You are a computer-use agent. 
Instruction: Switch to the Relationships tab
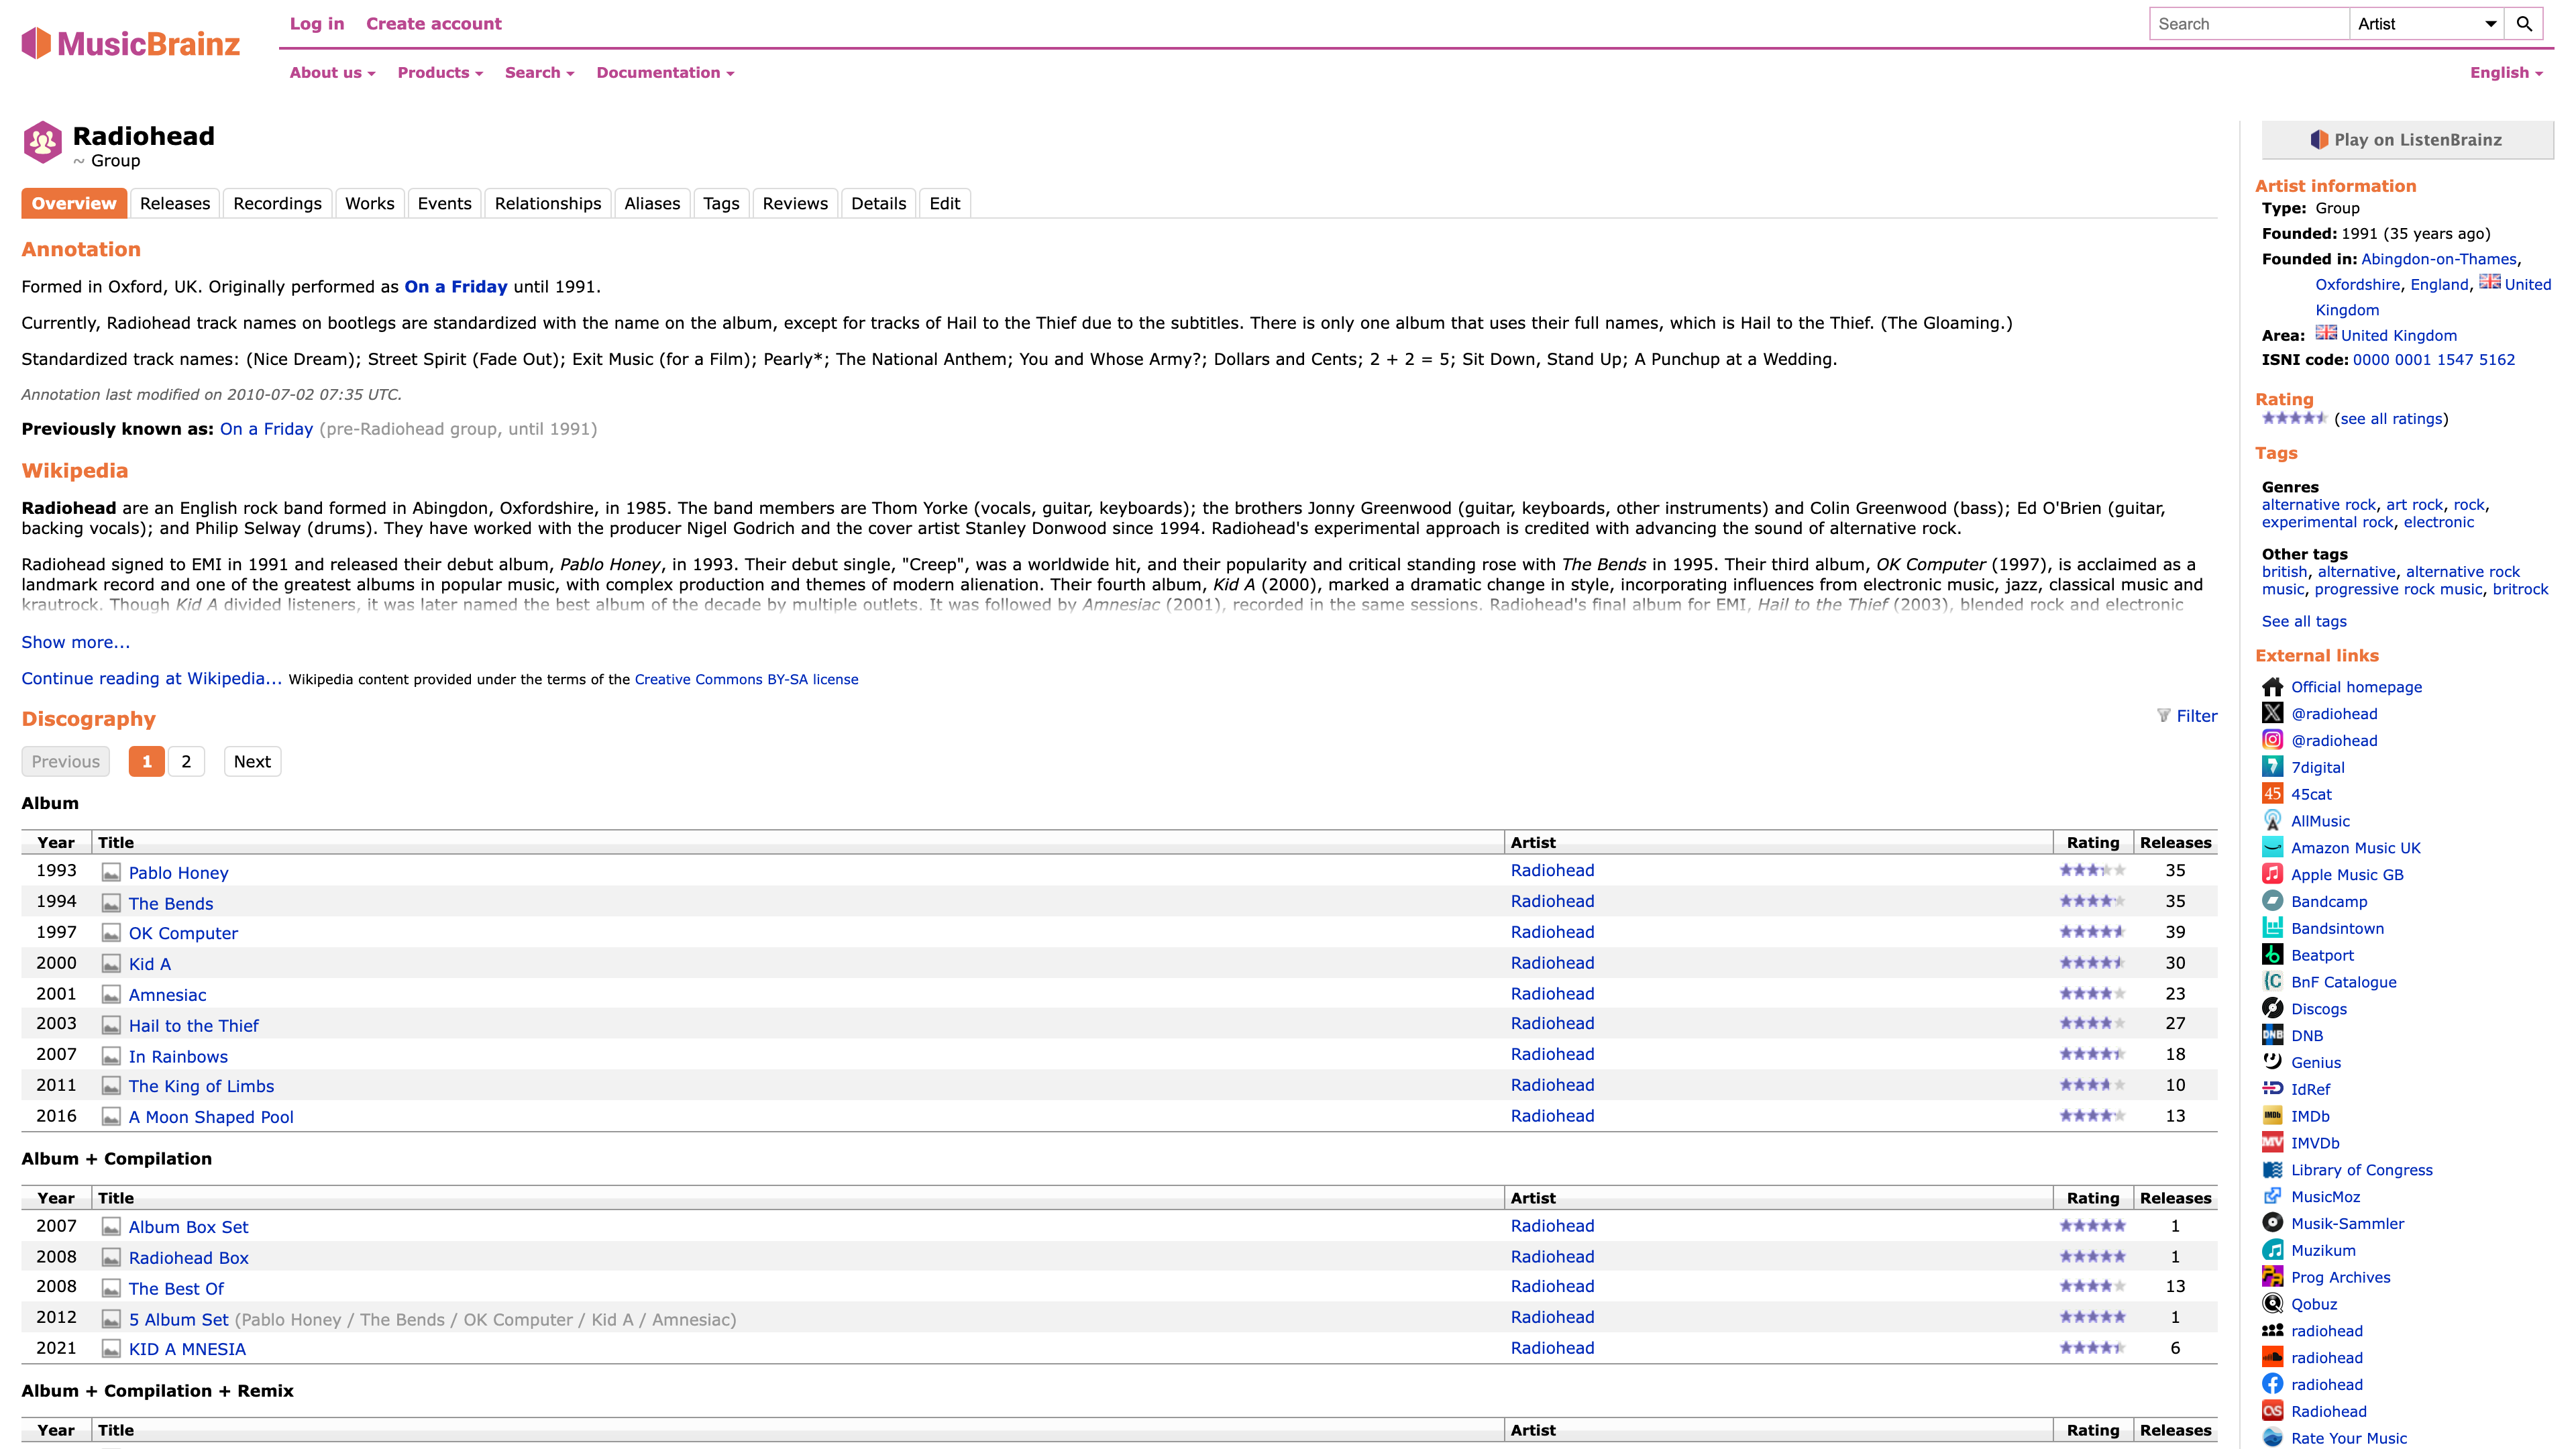pos(548,203)
